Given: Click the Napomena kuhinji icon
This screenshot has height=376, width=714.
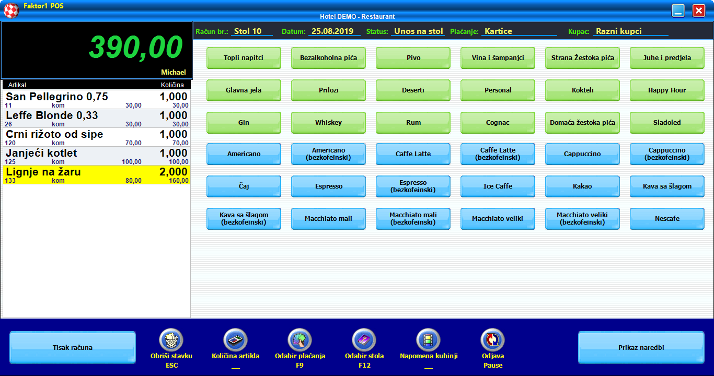Looking at the screenshot, I should [x=428, y=340].
